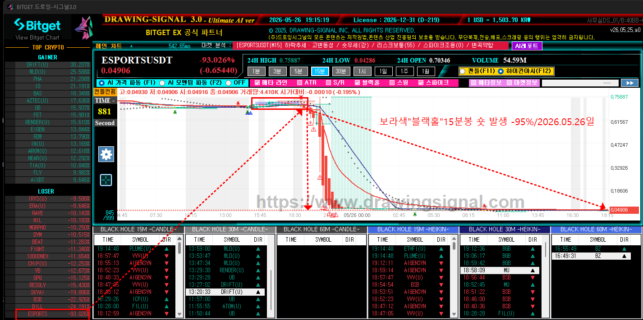
Task: Switch to 1월 timeframe
Action: point(426,71)
